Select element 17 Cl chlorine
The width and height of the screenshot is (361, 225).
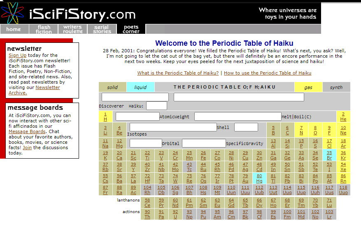(x=329, y=143)
